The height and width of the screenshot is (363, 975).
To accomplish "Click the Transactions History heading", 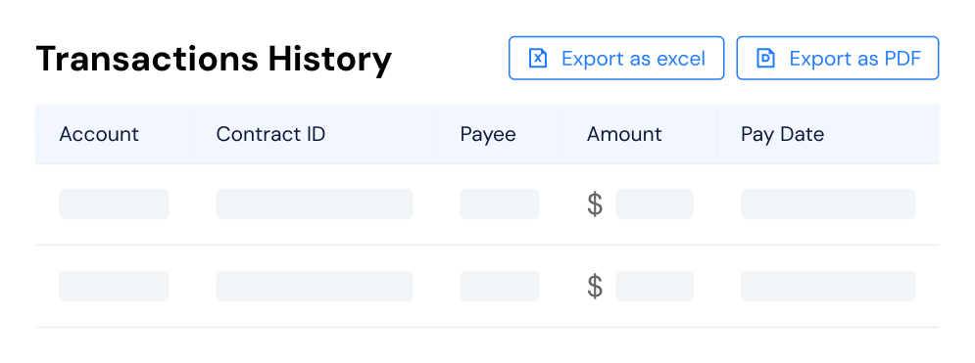I will coord(214,59).
